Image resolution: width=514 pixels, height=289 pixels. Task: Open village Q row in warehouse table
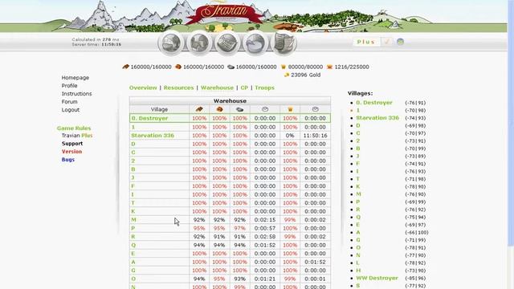tap(133, 245)
